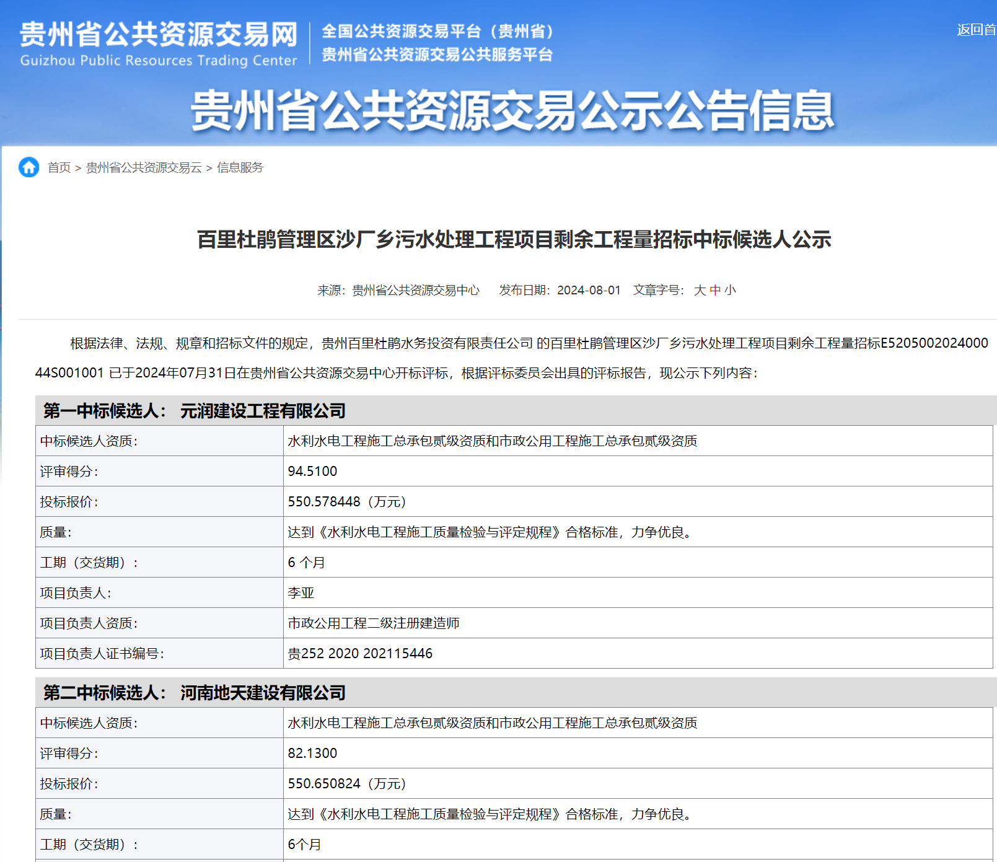Screen dimensions: 997x862
Task: Click the article title about 沙厂乡污水处理工程
Action: point(514,239)
